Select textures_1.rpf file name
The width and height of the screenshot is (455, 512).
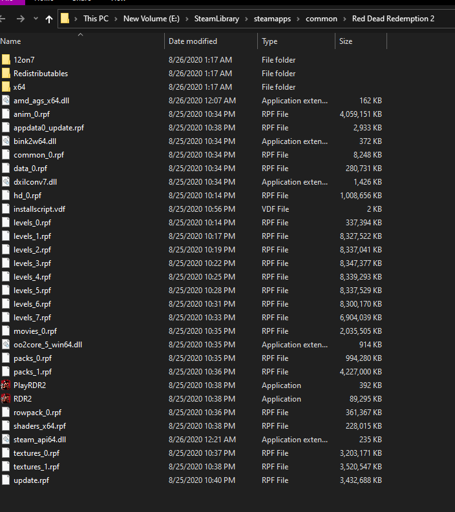click(36, 466)
